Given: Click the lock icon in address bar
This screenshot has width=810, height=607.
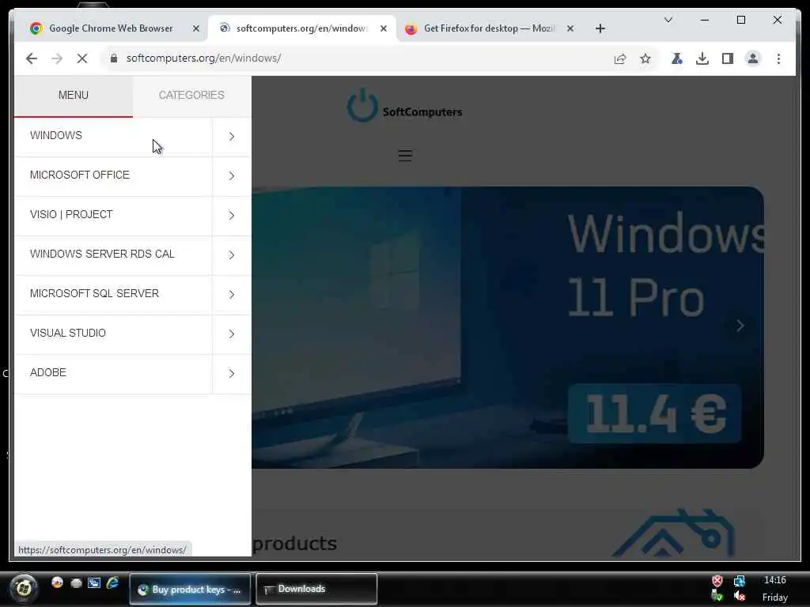Looking at the screenshot, I should click(x=114, y=58).
